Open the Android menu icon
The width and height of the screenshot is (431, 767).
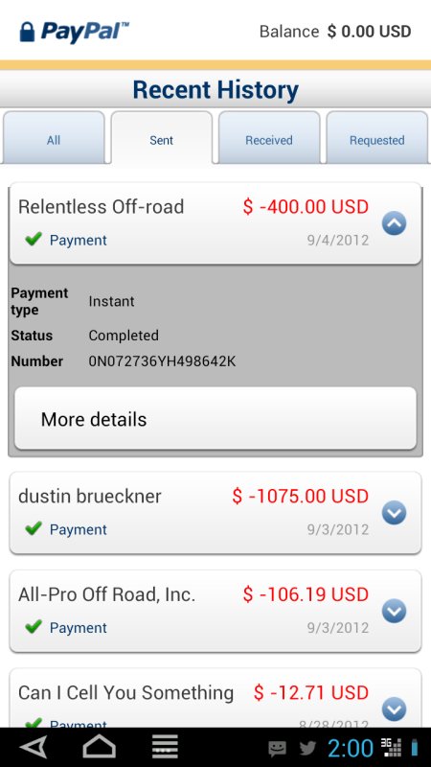[165, 748]
